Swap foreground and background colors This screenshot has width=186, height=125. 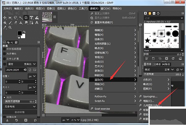pyautogui.click(x=24, y=32)
